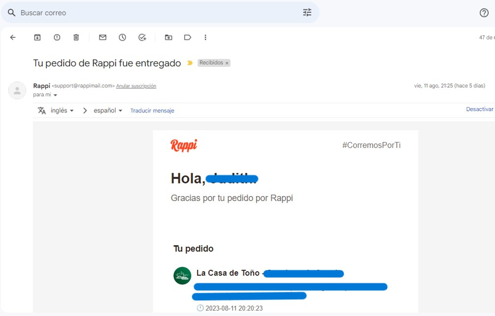
Task: Open the search filter options icon
Action: pyautogui.click(x=307, y=12)
